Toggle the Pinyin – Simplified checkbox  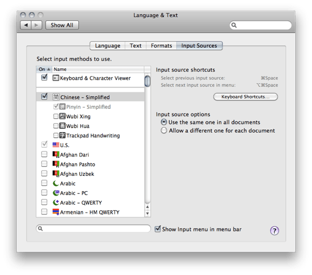click(56, 107)
